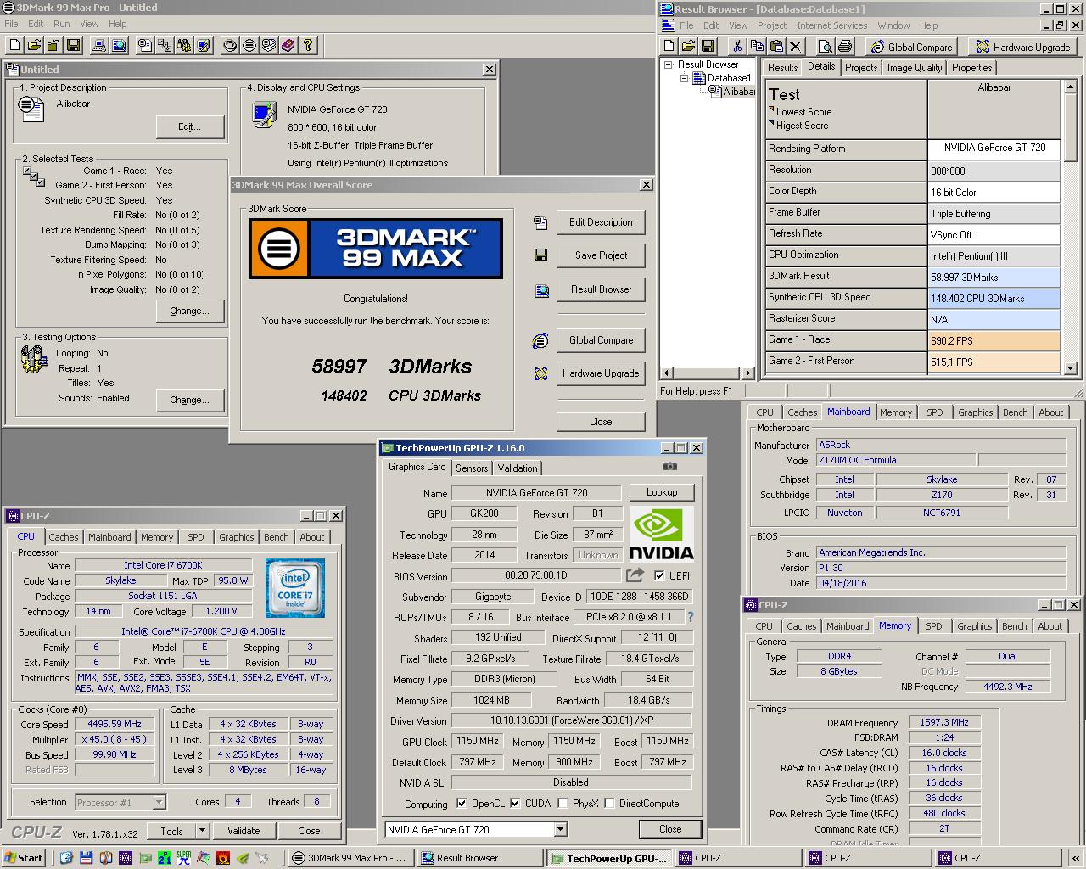
Task: Open the NVIDIA GeForce GT 720 GPU dropdown
Action: pos(560,829)
